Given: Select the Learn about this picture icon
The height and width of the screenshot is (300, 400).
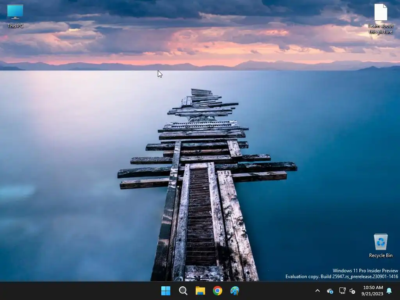Looking at the screenshot, I should (x=380, y=19).
